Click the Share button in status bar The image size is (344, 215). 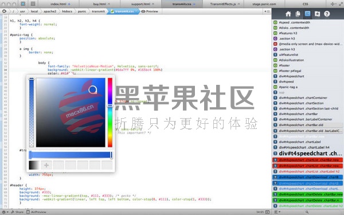[x=17, y=212]
